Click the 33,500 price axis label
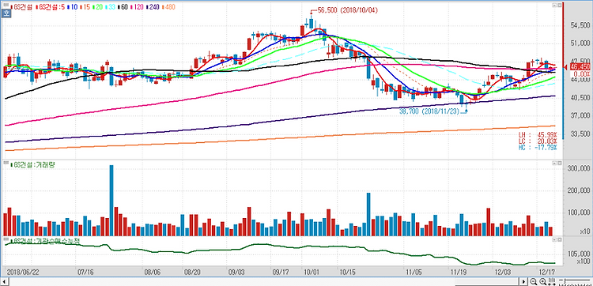This screenshot has height=286, width=593. tap(580, 134)
